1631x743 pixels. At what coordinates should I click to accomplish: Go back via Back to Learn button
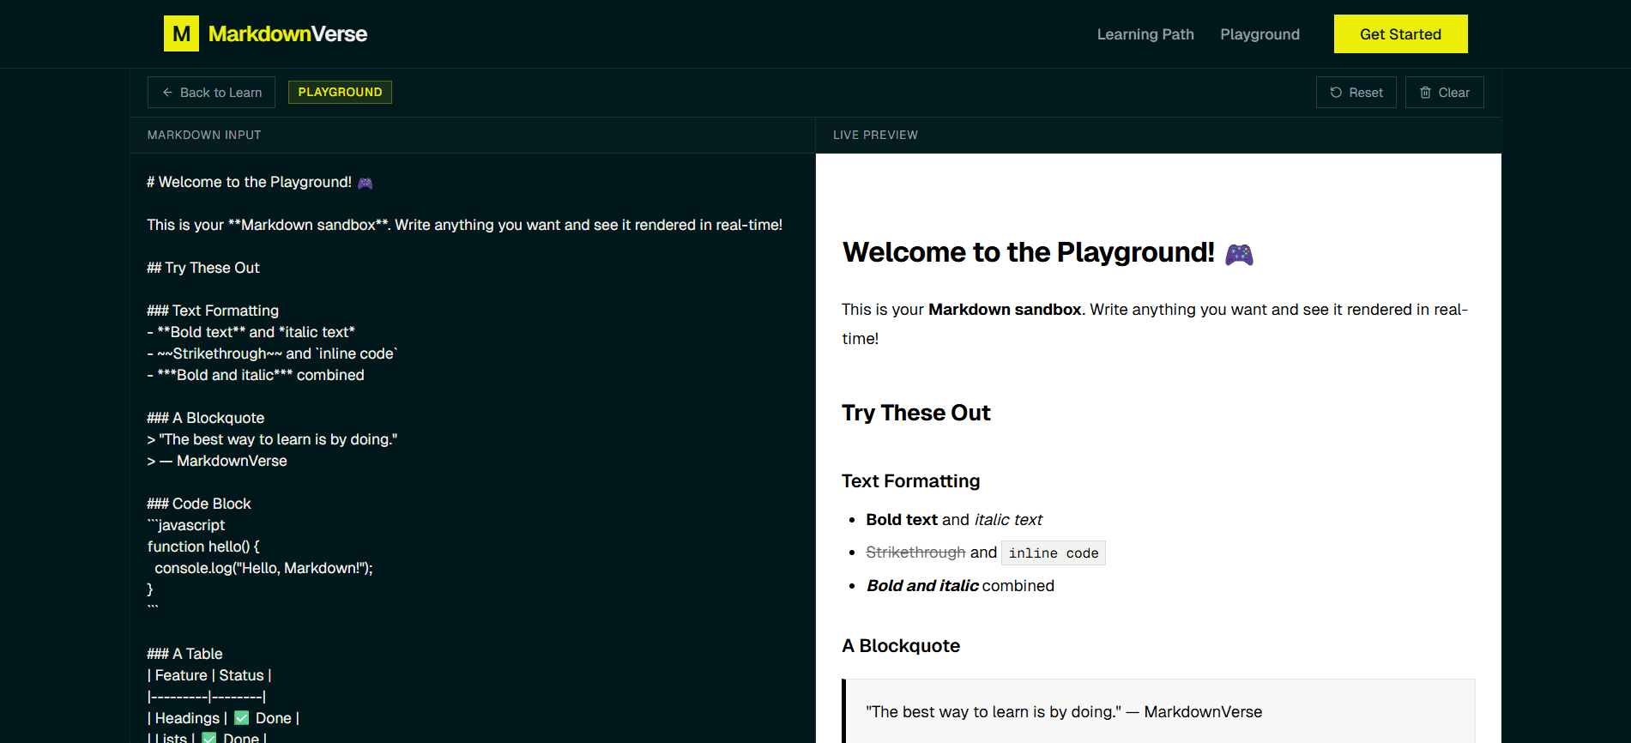[211, 93]
